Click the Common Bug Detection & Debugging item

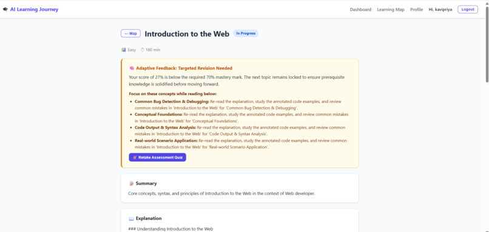[238, 105]
